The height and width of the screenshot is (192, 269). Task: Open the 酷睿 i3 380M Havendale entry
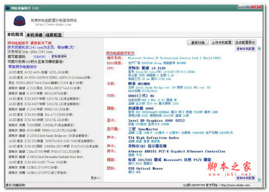point(47,157)
